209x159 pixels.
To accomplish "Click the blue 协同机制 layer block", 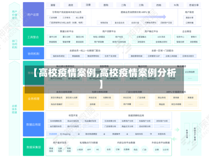I will point(33,53).
